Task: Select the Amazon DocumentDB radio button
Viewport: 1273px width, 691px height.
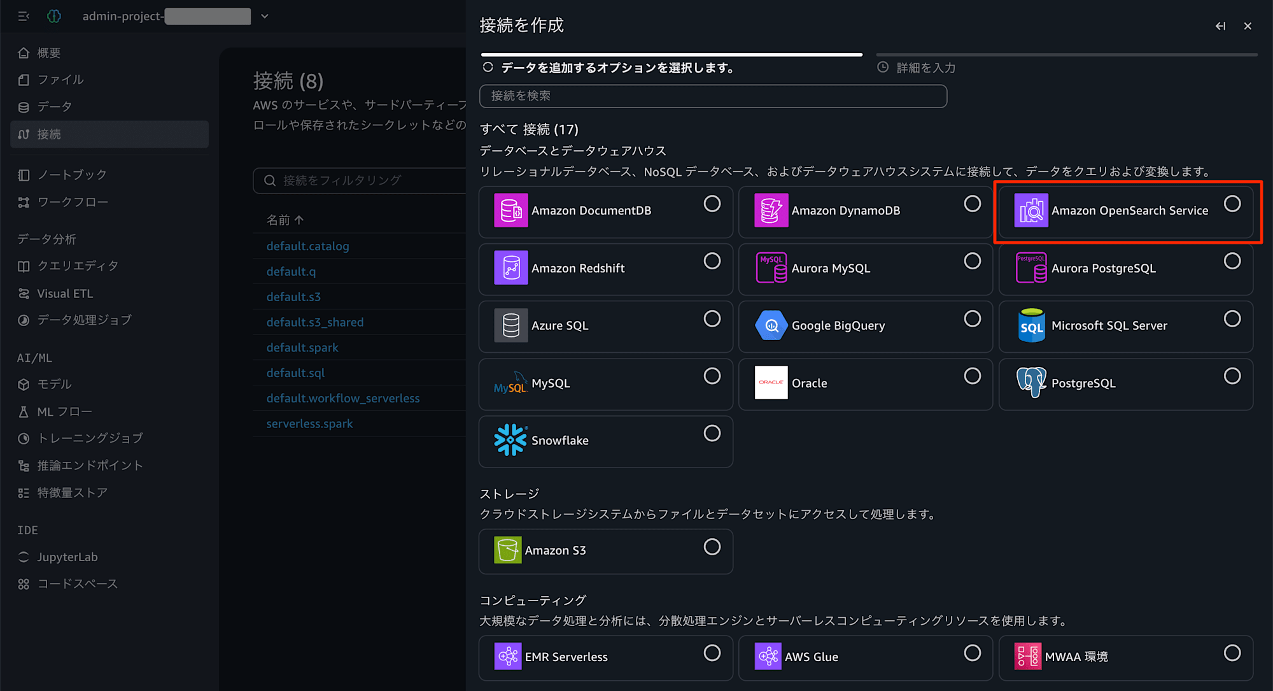Action: [712, 204]
